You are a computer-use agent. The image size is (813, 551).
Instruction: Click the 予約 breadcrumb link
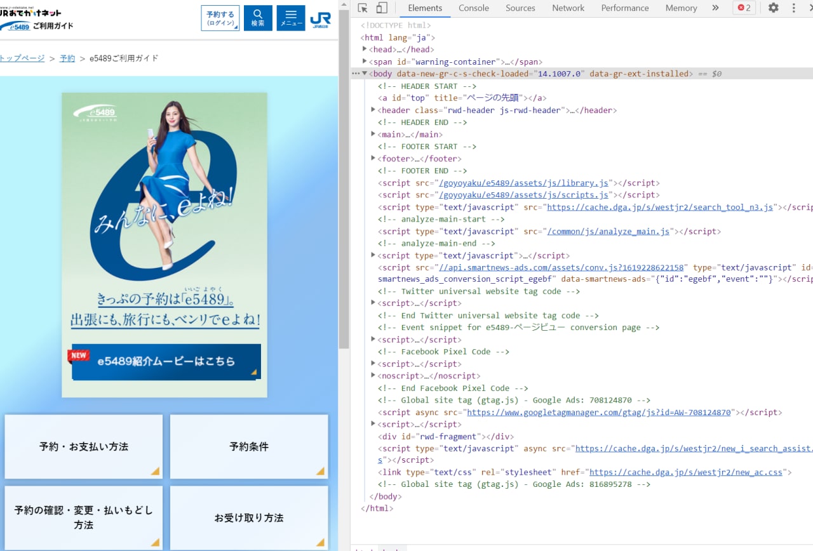pos(67,58)
